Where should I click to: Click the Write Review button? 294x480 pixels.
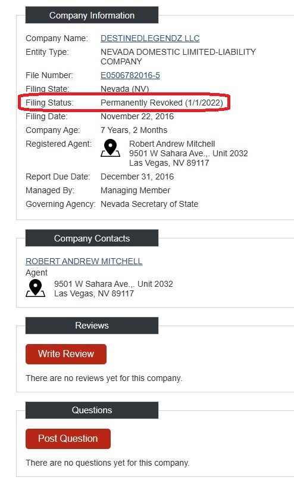tap(66, 354)
